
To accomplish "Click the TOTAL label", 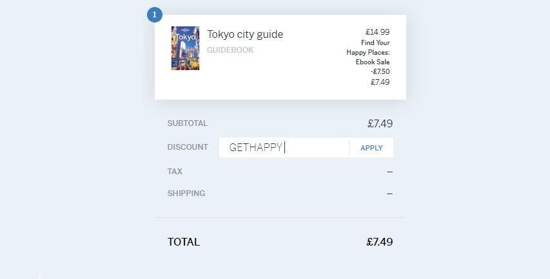I will (x=184, y=242).
